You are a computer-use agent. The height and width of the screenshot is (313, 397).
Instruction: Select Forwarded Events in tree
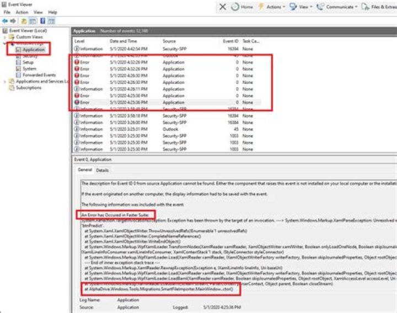[36, 75]
